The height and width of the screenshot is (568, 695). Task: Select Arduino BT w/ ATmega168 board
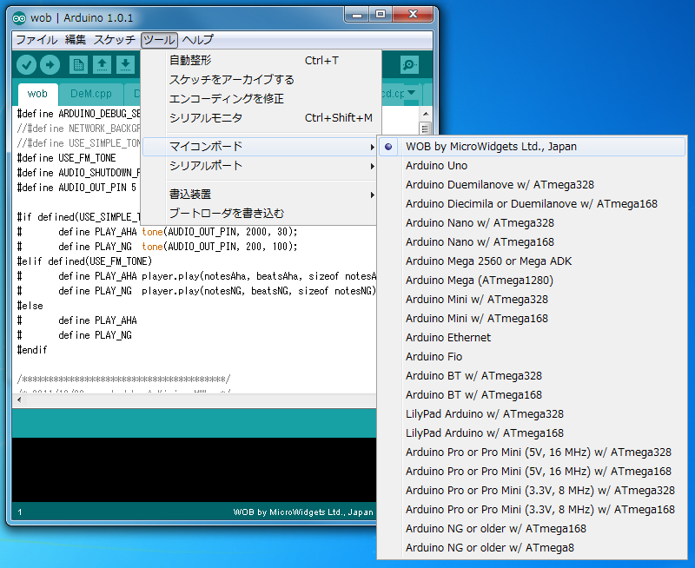point(532,395)
